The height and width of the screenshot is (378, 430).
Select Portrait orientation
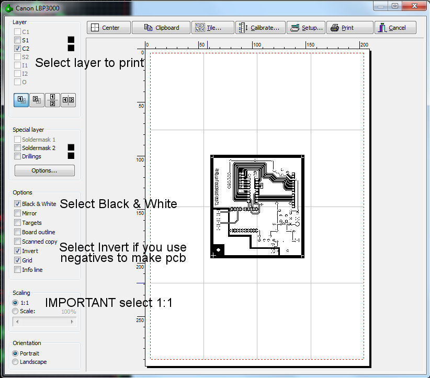15,353
